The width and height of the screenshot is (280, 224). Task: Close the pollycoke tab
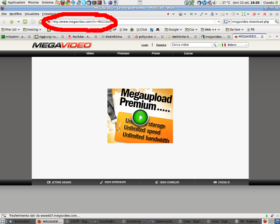[162, 37]
